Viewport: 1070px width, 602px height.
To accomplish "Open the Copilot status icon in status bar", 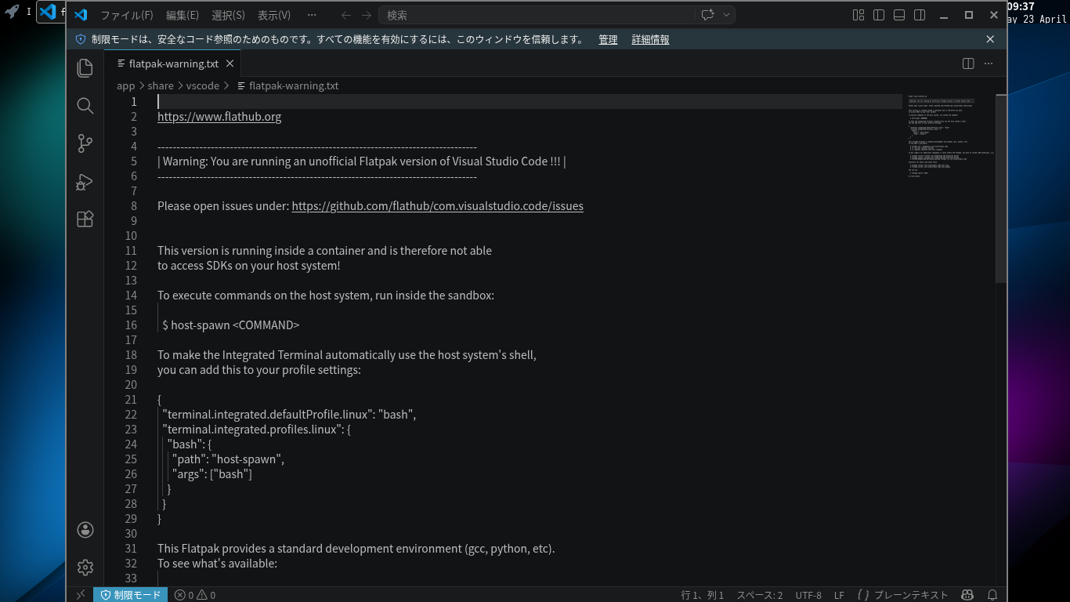I will [967, 595].
